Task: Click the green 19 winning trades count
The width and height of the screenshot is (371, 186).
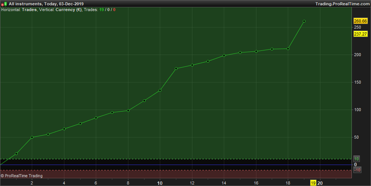Action: (x=102, y=10)
